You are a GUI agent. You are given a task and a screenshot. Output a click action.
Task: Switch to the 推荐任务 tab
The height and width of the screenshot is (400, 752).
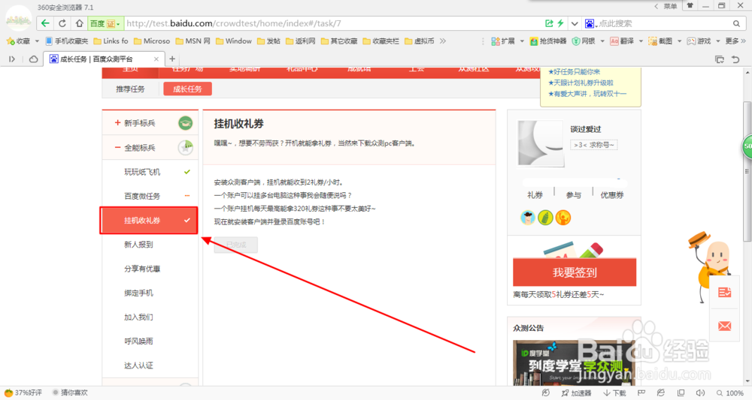tap(130, 89)
